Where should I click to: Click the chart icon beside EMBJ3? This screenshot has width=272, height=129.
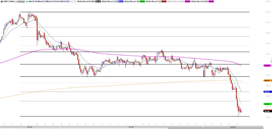click(2, 1)
